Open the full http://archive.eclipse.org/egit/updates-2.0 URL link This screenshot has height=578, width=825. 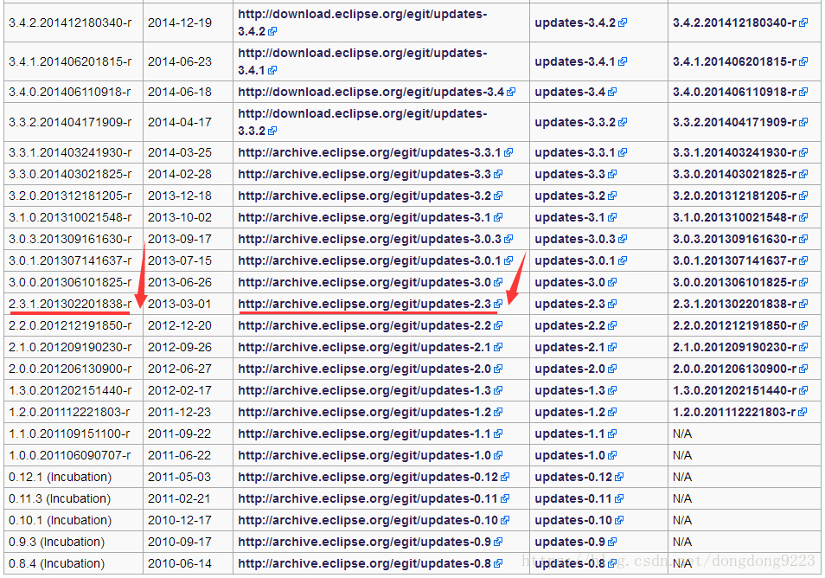point(370,369)
